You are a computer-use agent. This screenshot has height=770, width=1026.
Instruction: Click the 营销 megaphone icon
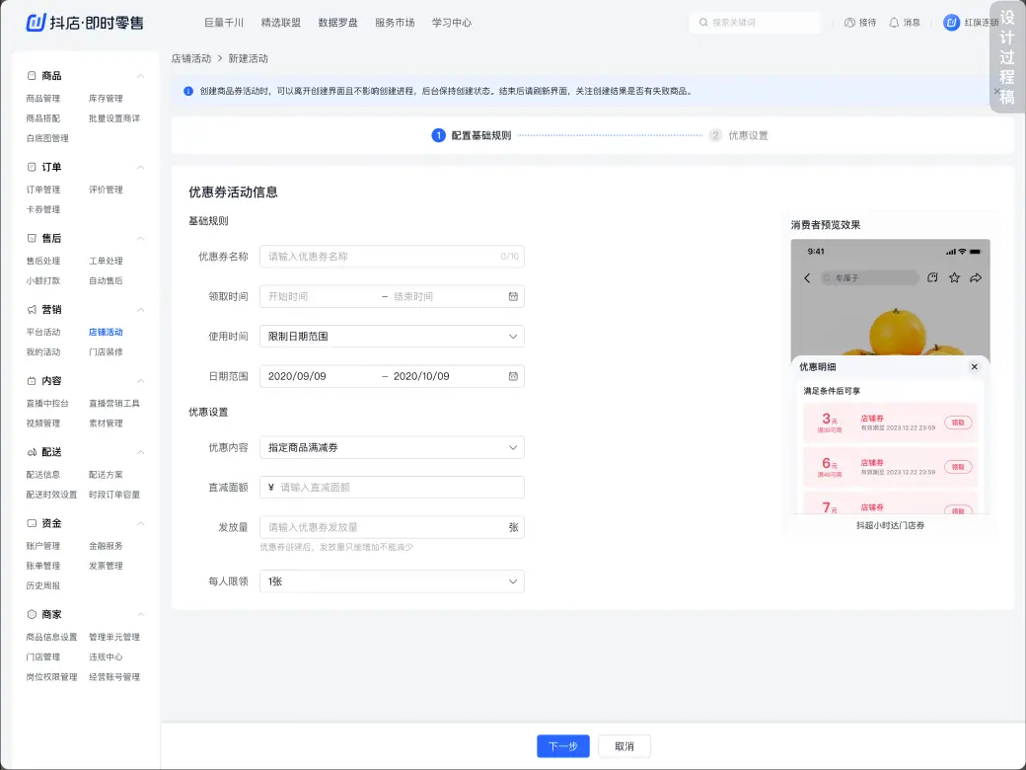(x=32, y=309)
